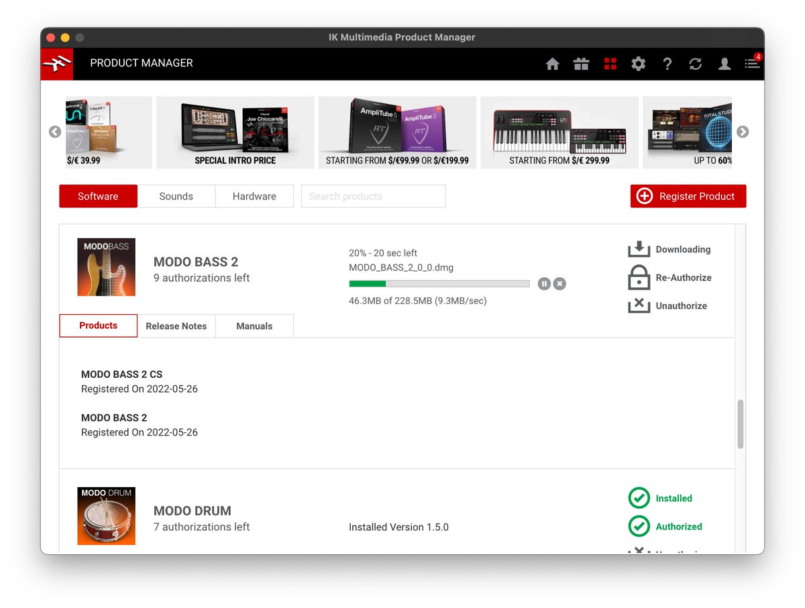
Task: Open the $/€ 39.99 banner
Action: tap(109, 132)
